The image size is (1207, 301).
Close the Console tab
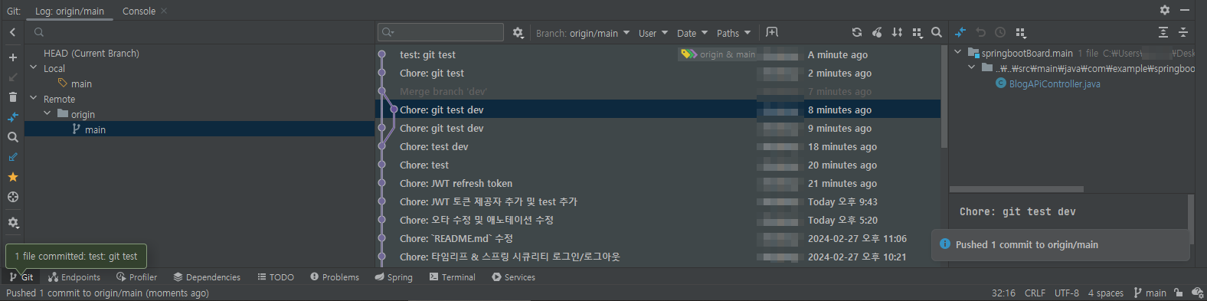click(164, 11)
